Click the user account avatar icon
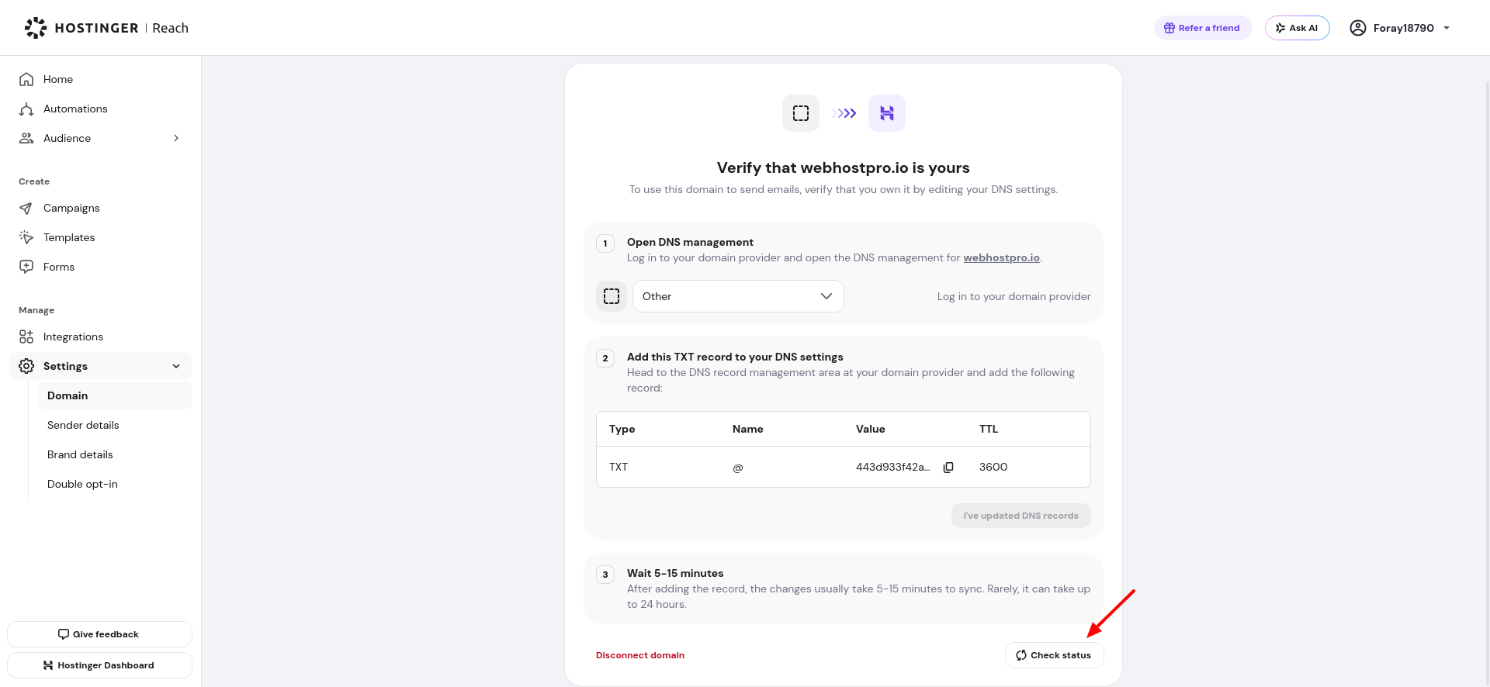The height and width of the screenshot is (687, 1490). point(1357,28)
